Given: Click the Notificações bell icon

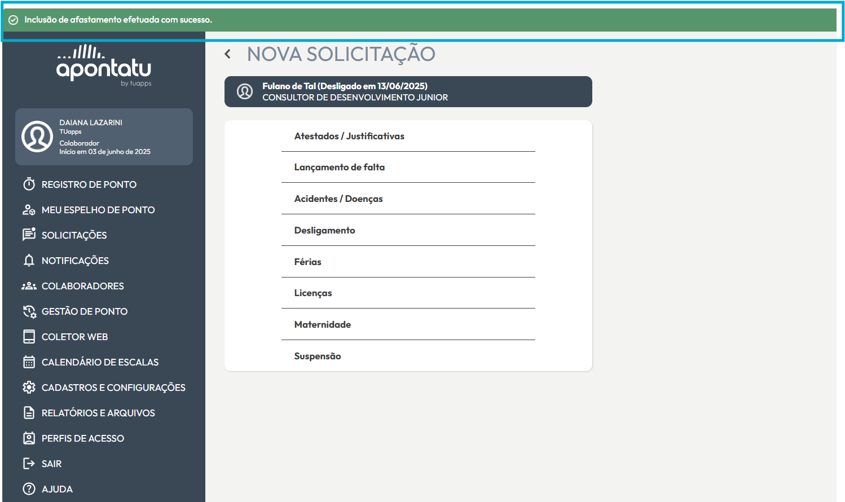Looking at the screenshot, I should tap(29, 260).
